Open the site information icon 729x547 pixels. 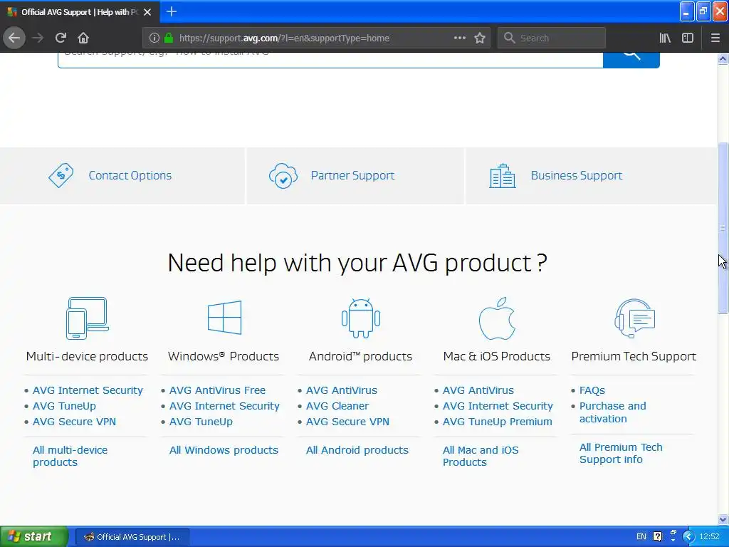154,38
